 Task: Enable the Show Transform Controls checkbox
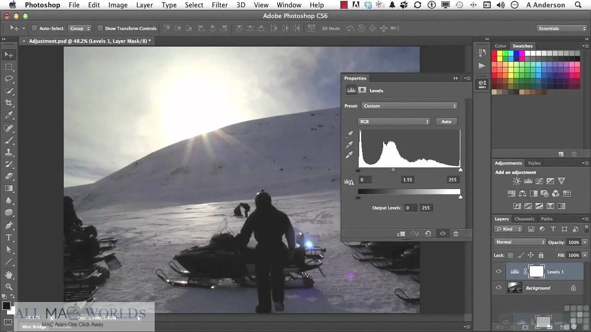click(x=100, y=28)
